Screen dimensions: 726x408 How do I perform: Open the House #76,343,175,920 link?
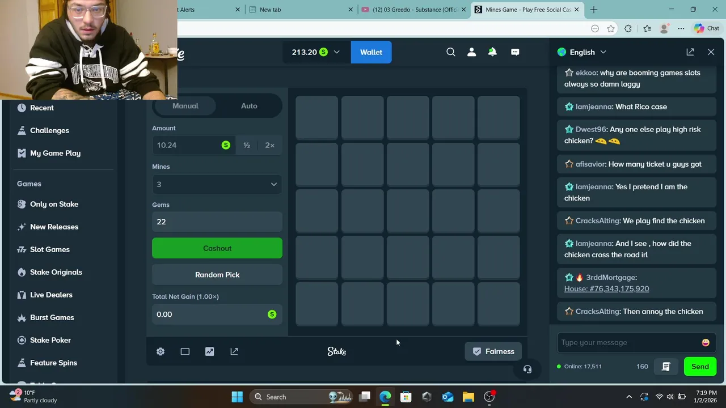tap(606, 289)
